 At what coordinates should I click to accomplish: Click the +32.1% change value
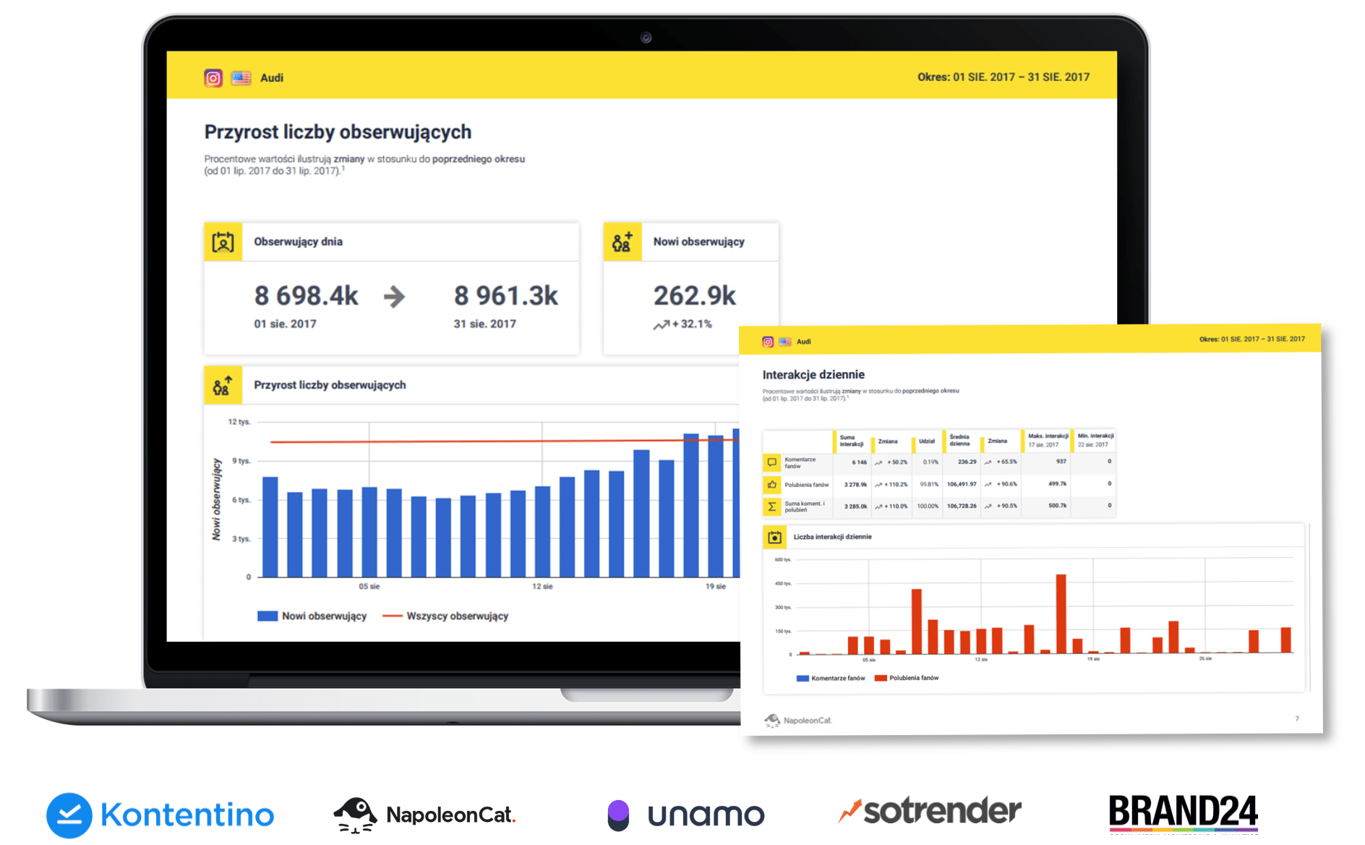692,324
